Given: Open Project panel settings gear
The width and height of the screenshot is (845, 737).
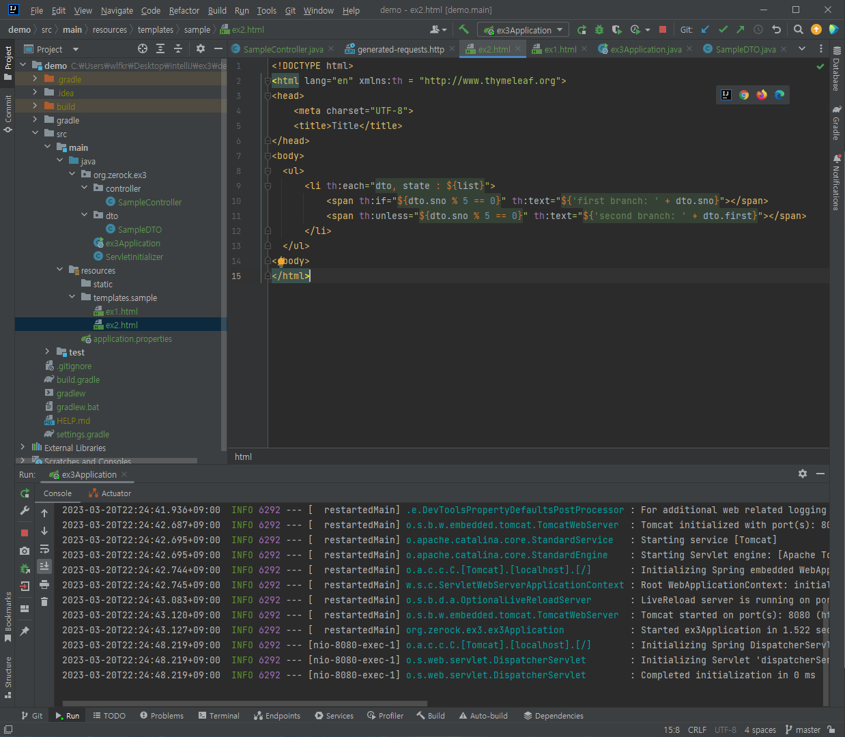Looking at the screenshot, I should (200, 48).
